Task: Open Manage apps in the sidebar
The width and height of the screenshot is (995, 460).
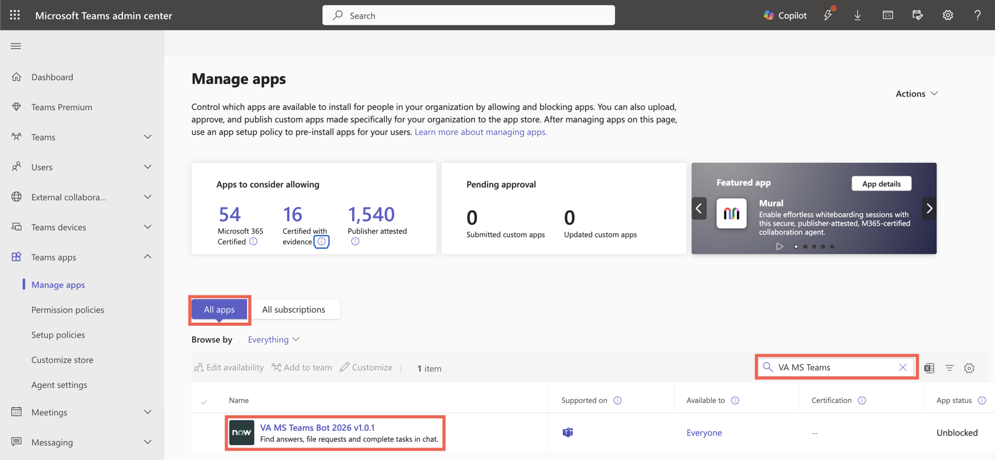Action: pos(58,285)
